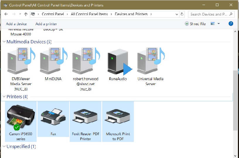The image size is (239, 158).
Task: Click Add a device
Action: pyautogui.click(x=16, y=24)
